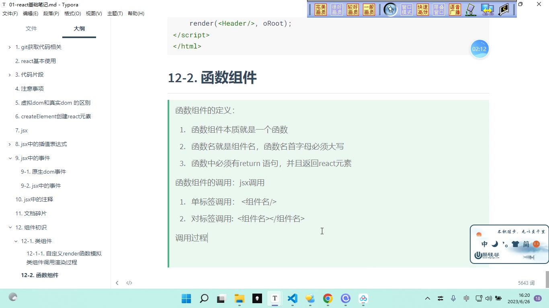Jump to outline item 2. react基本使用
Screen dimensions: 549x308
(x=35, y=61)
